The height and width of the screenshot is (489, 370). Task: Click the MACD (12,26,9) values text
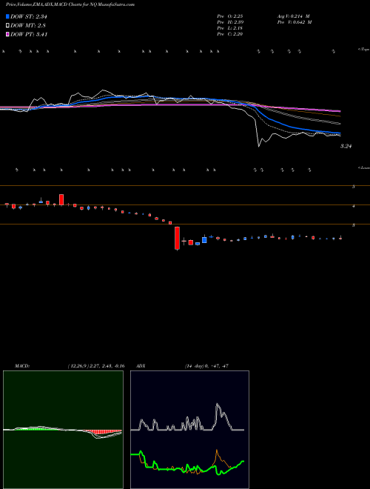(96, 366)
